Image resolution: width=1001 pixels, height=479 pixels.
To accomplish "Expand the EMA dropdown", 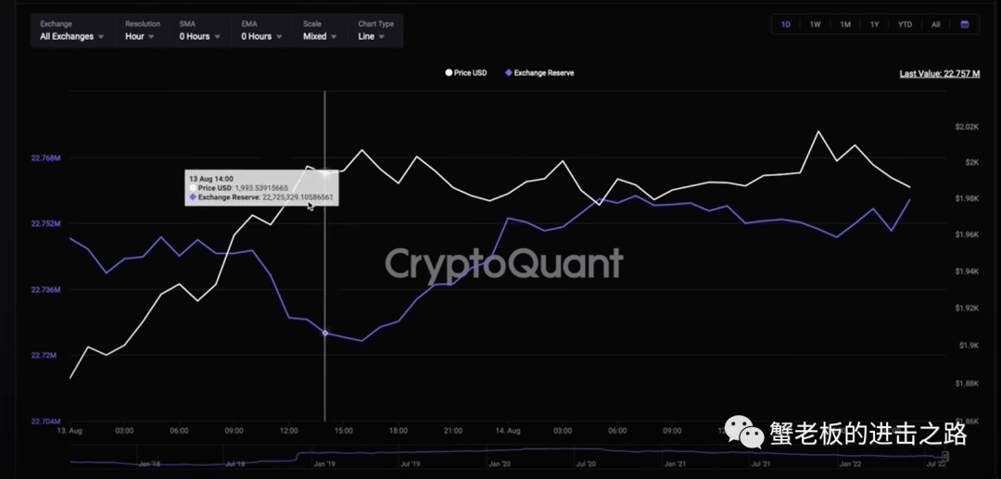I will [262, 36].
